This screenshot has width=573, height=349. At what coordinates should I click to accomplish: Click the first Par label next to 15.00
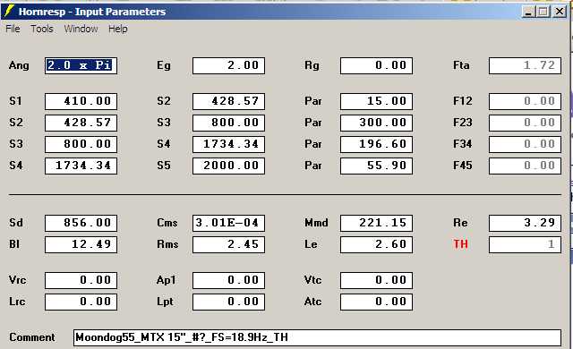(313, 101)
